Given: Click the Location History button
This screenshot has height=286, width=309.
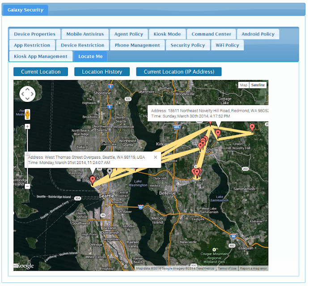Looking at the screenshot, I should 102,71.
